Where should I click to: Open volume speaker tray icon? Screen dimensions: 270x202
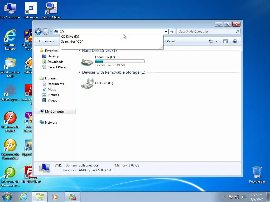pyautogui.click(x=243, y=197)
